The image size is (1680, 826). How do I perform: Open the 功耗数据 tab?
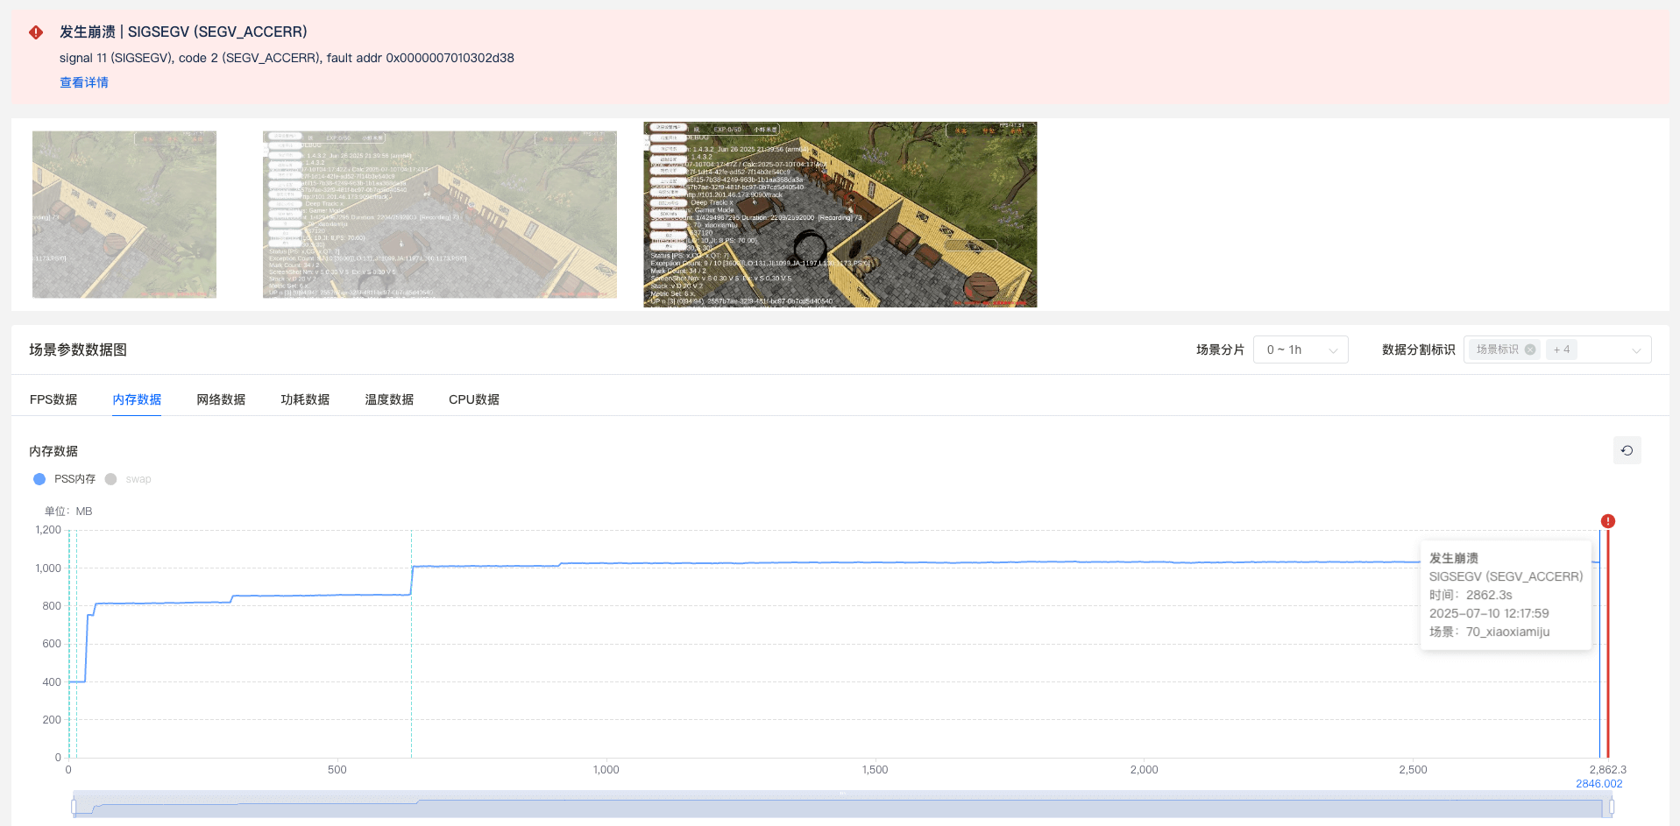click(x=305, y=399)
